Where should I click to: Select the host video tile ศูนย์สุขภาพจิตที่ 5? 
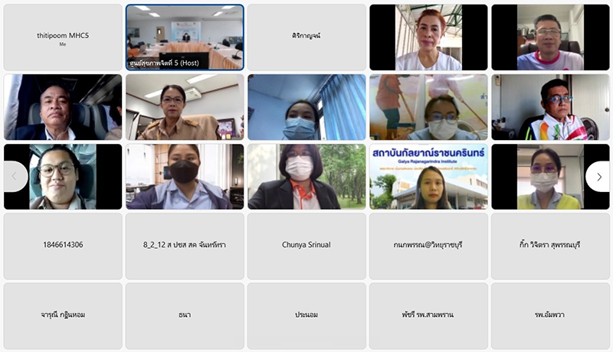click(185, 37)
